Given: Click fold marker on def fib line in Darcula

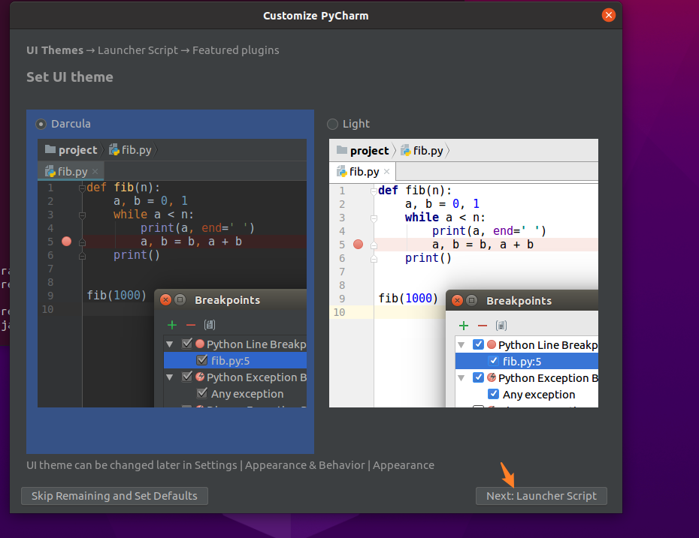Looking at the screenshot, I should [x=82, y=188].
